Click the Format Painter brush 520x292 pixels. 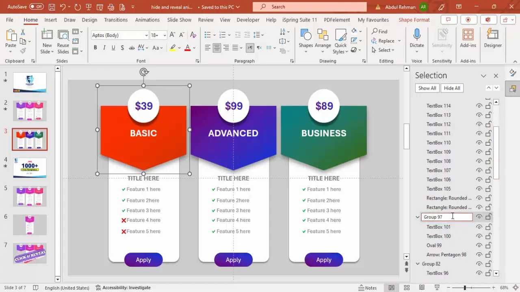pos(23,51)
